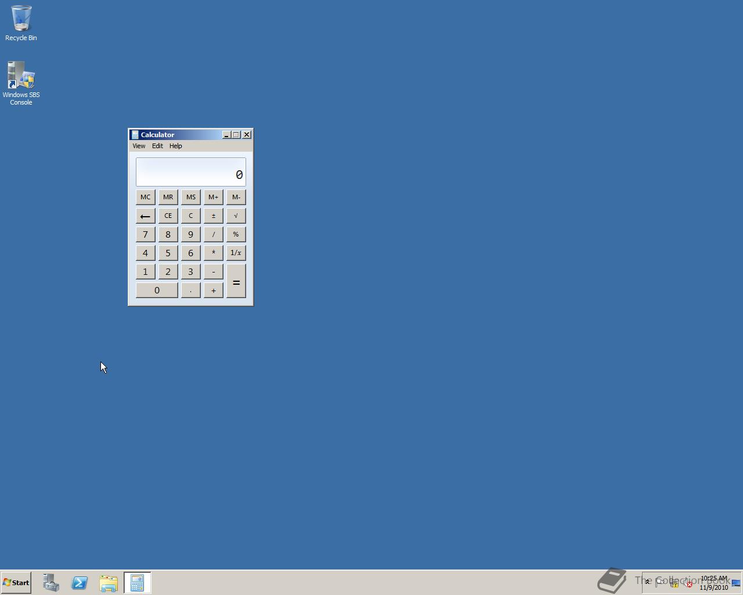Open the volume speaker tray icon
The image size is (743, 595).
[687, 583]
